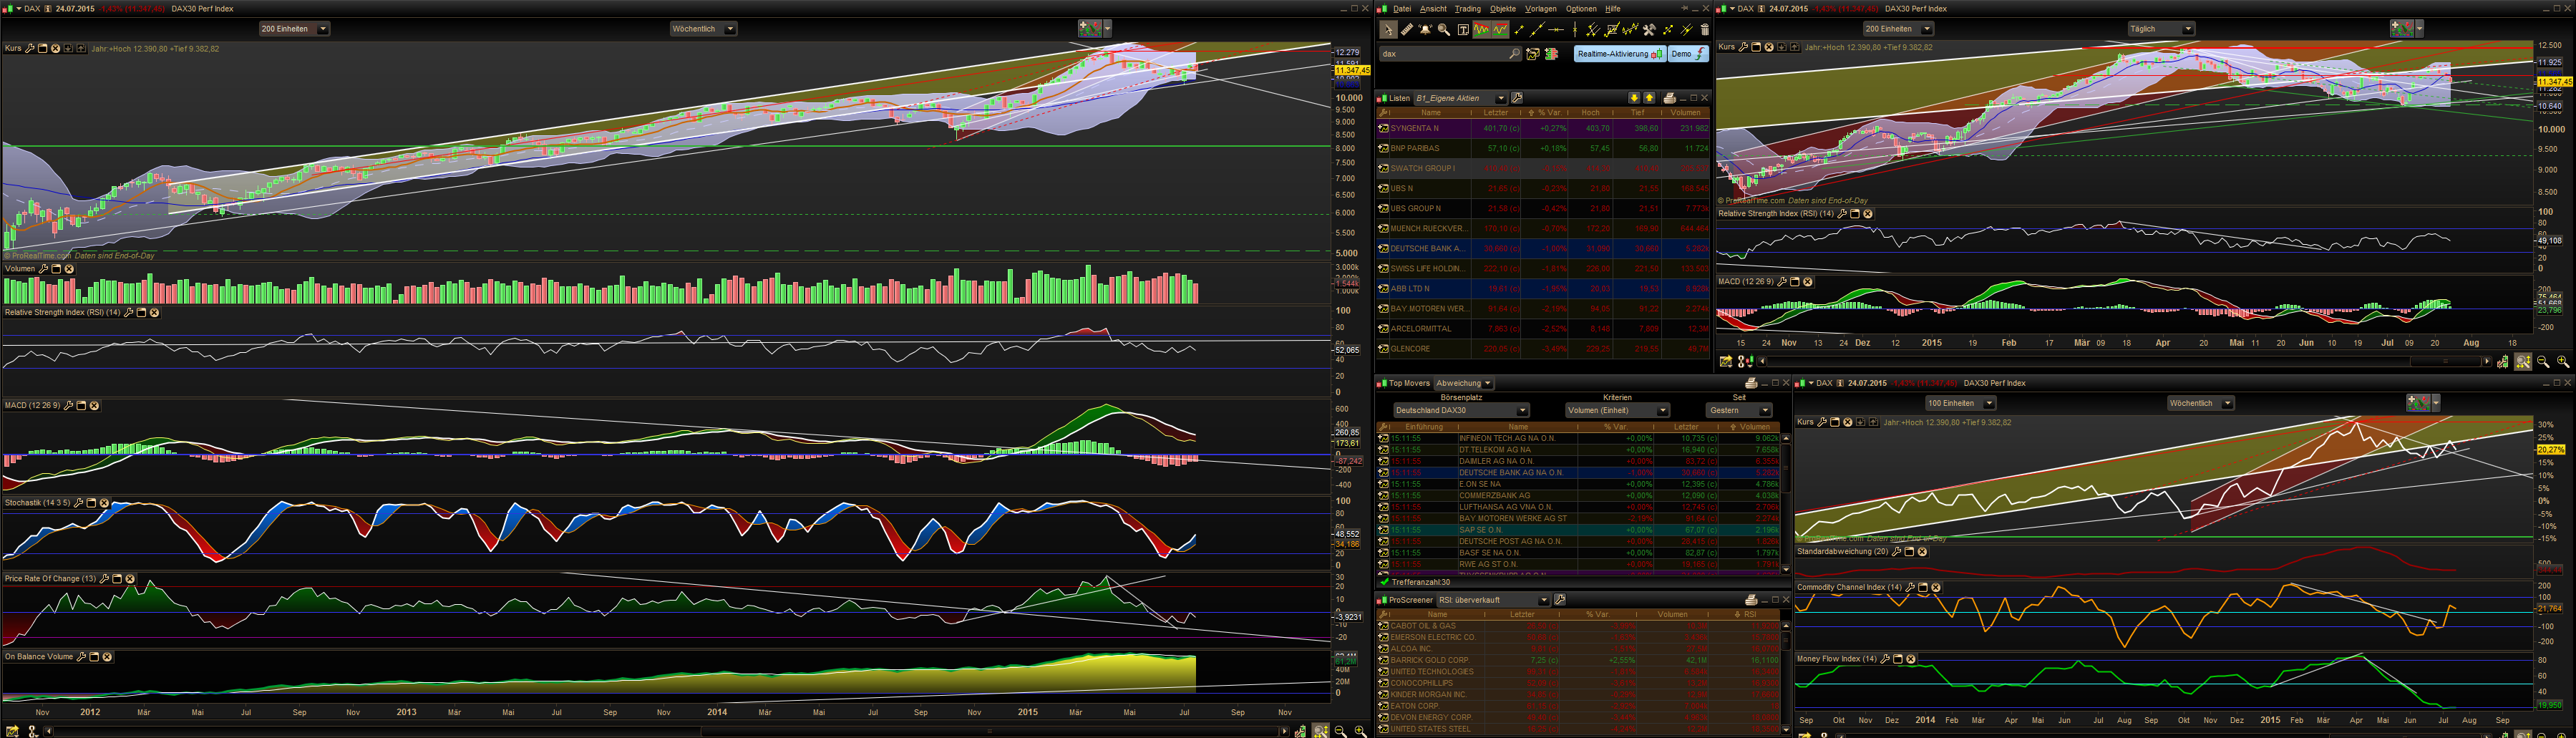2576x738 pixels.
Task: Toggle the red-green channel drawing button
Action: click(x=1482, y=30)
